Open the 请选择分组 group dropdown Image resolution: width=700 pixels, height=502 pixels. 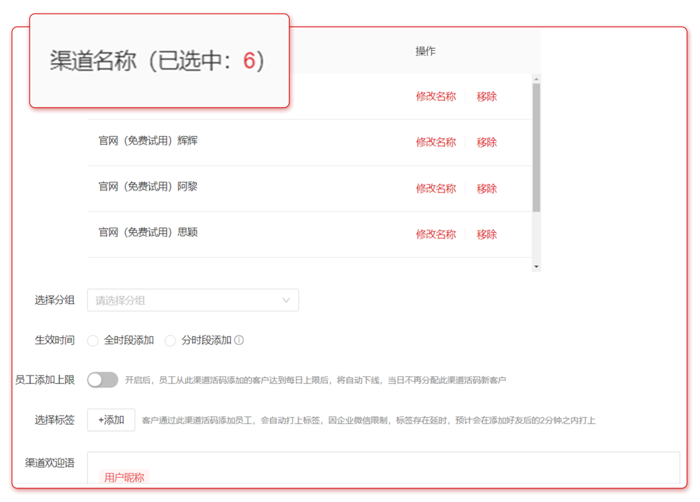point(188,300)
